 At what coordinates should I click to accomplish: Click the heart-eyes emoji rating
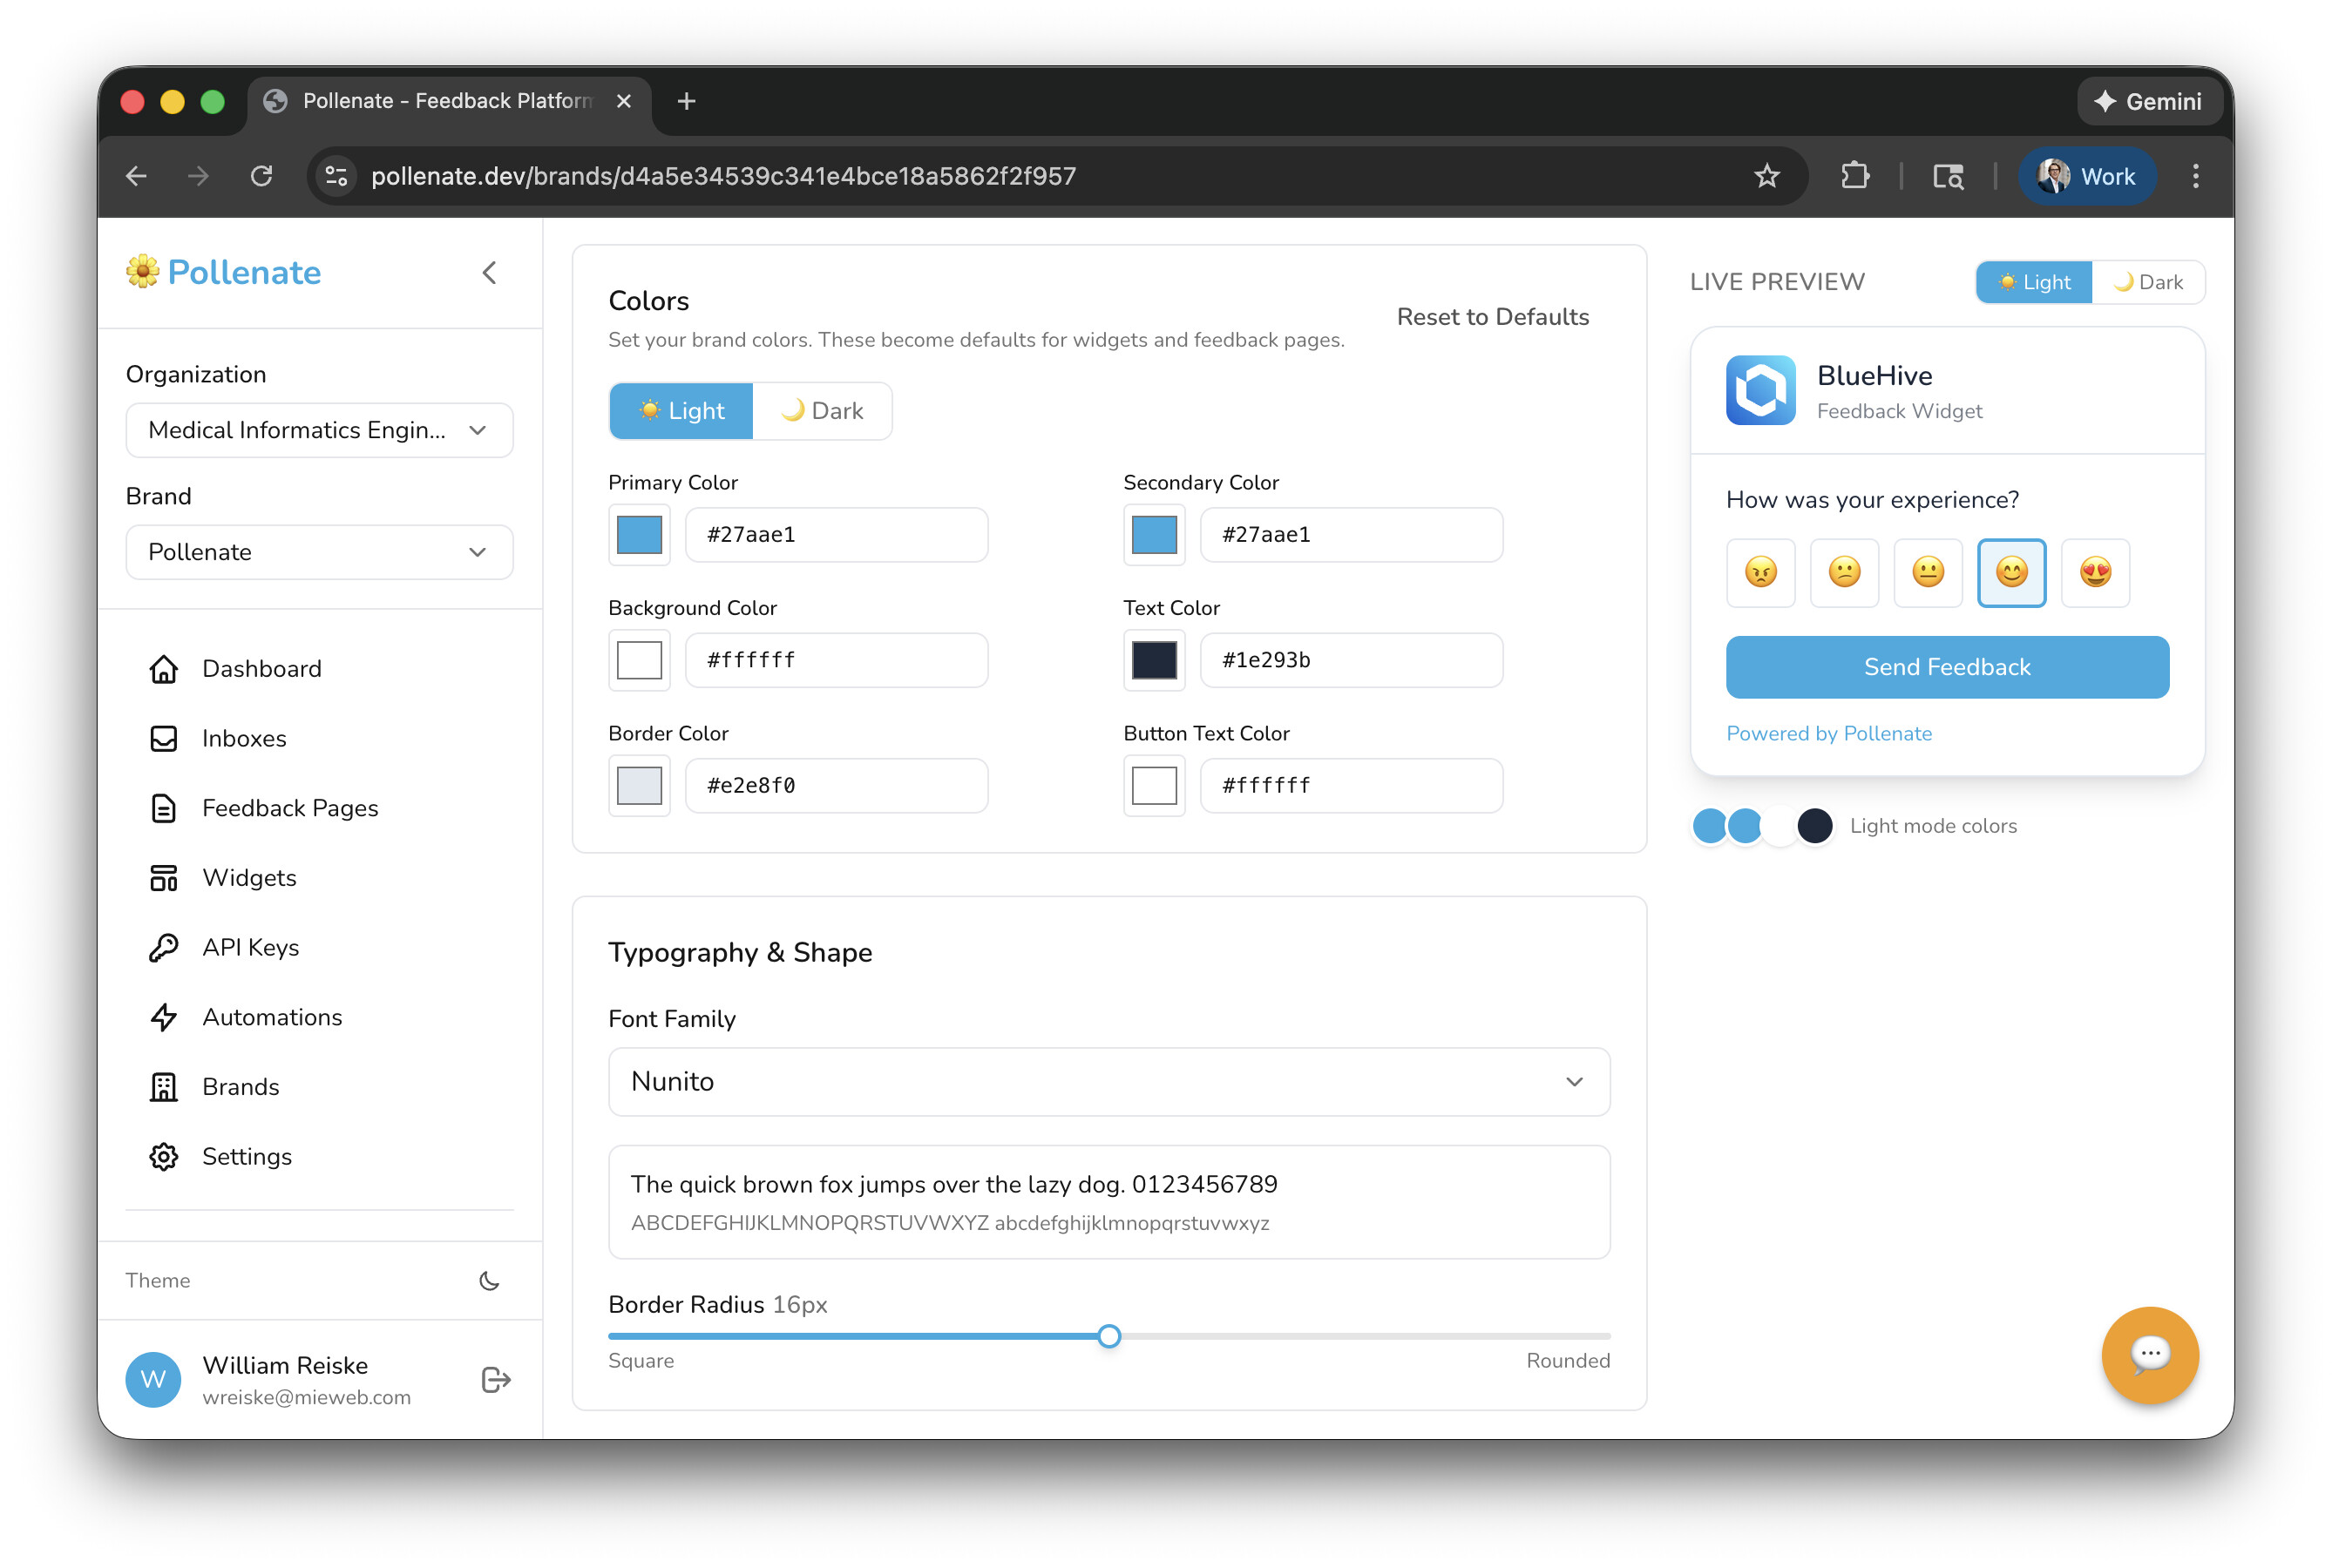[2095, 572]
